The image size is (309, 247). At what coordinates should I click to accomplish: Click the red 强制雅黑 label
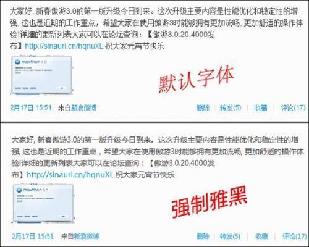(209, 202)
